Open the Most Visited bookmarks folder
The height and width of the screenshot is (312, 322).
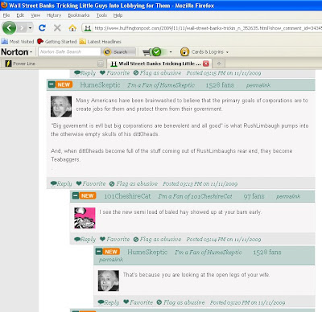tap(18, 42)
